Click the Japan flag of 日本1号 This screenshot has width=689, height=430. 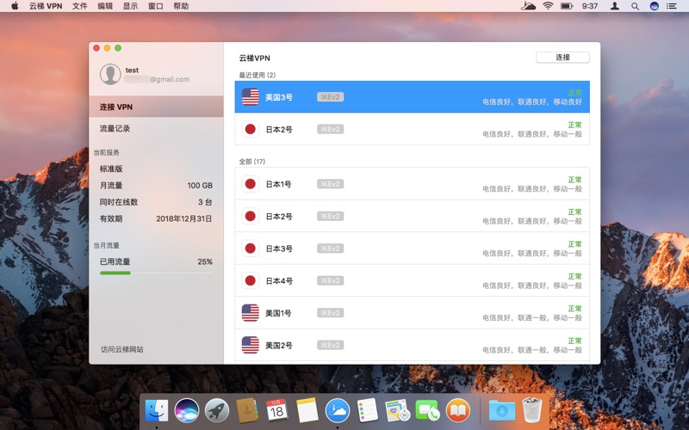pyautogui.click(x=251, y=184)
